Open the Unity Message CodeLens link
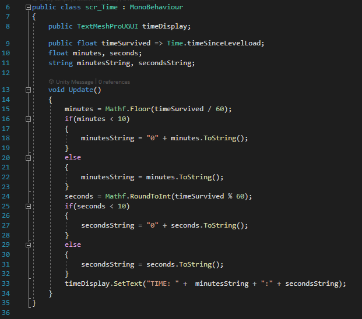The width and height of the screenshot is (362, 319). tap(75, 82)
